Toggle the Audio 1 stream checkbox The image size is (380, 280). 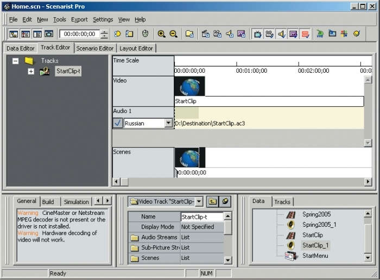[x=118, y=123]
